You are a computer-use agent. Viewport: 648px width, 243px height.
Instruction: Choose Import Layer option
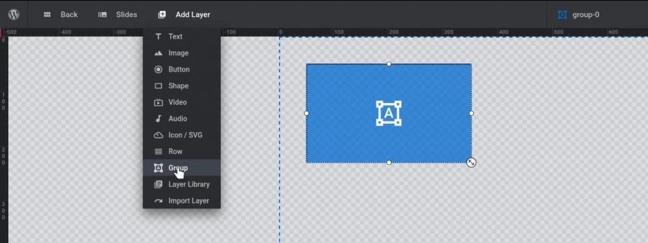tap(182, 201)
